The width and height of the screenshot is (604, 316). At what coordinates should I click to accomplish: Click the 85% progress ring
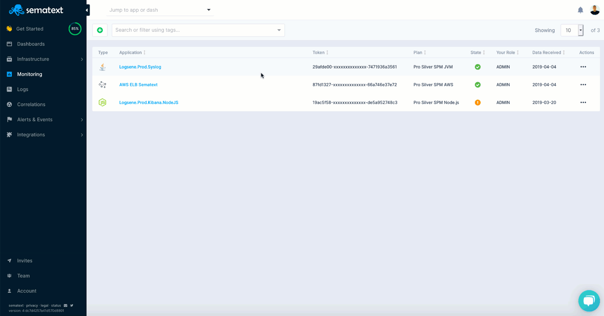(x=75, y=29)
